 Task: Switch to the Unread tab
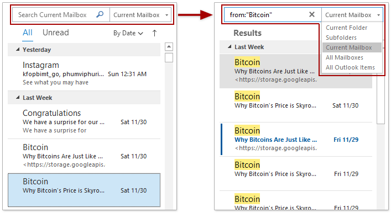point(56,33)
